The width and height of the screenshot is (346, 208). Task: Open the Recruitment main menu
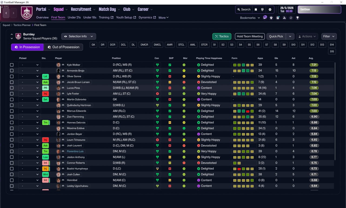83,9
